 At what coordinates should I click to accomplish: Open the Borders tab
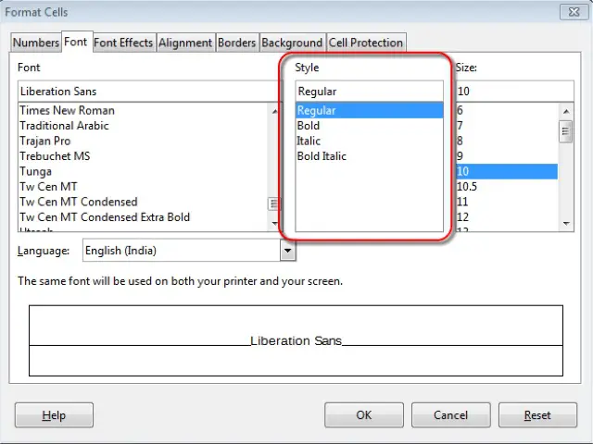(237, 43)
